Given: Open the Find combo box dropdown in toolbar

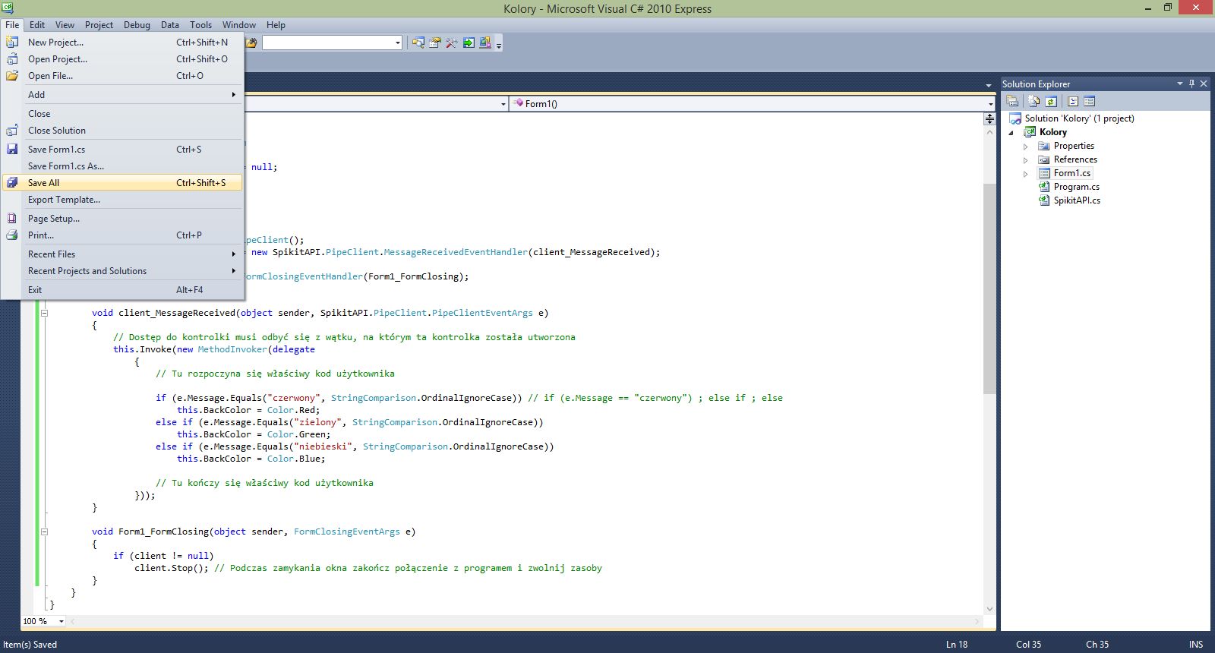Looking at the screenshot, I should coord(398,43).
